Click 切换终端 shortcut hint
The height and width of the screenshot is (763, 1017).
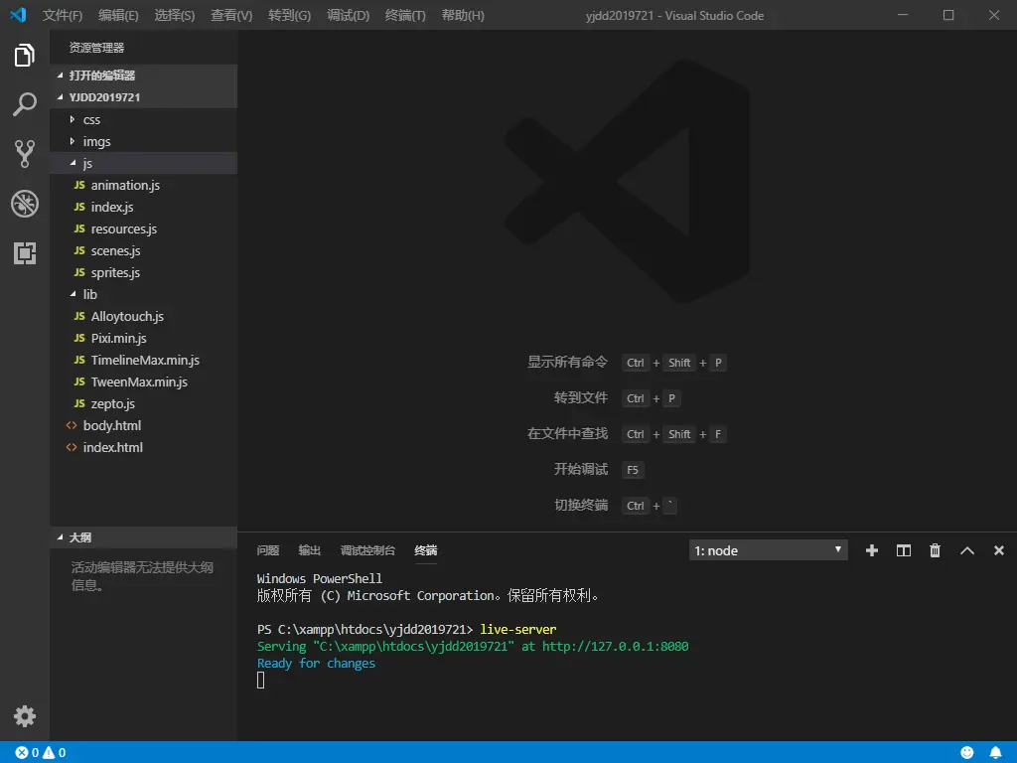pyautogui.click(x=581, y=505)
